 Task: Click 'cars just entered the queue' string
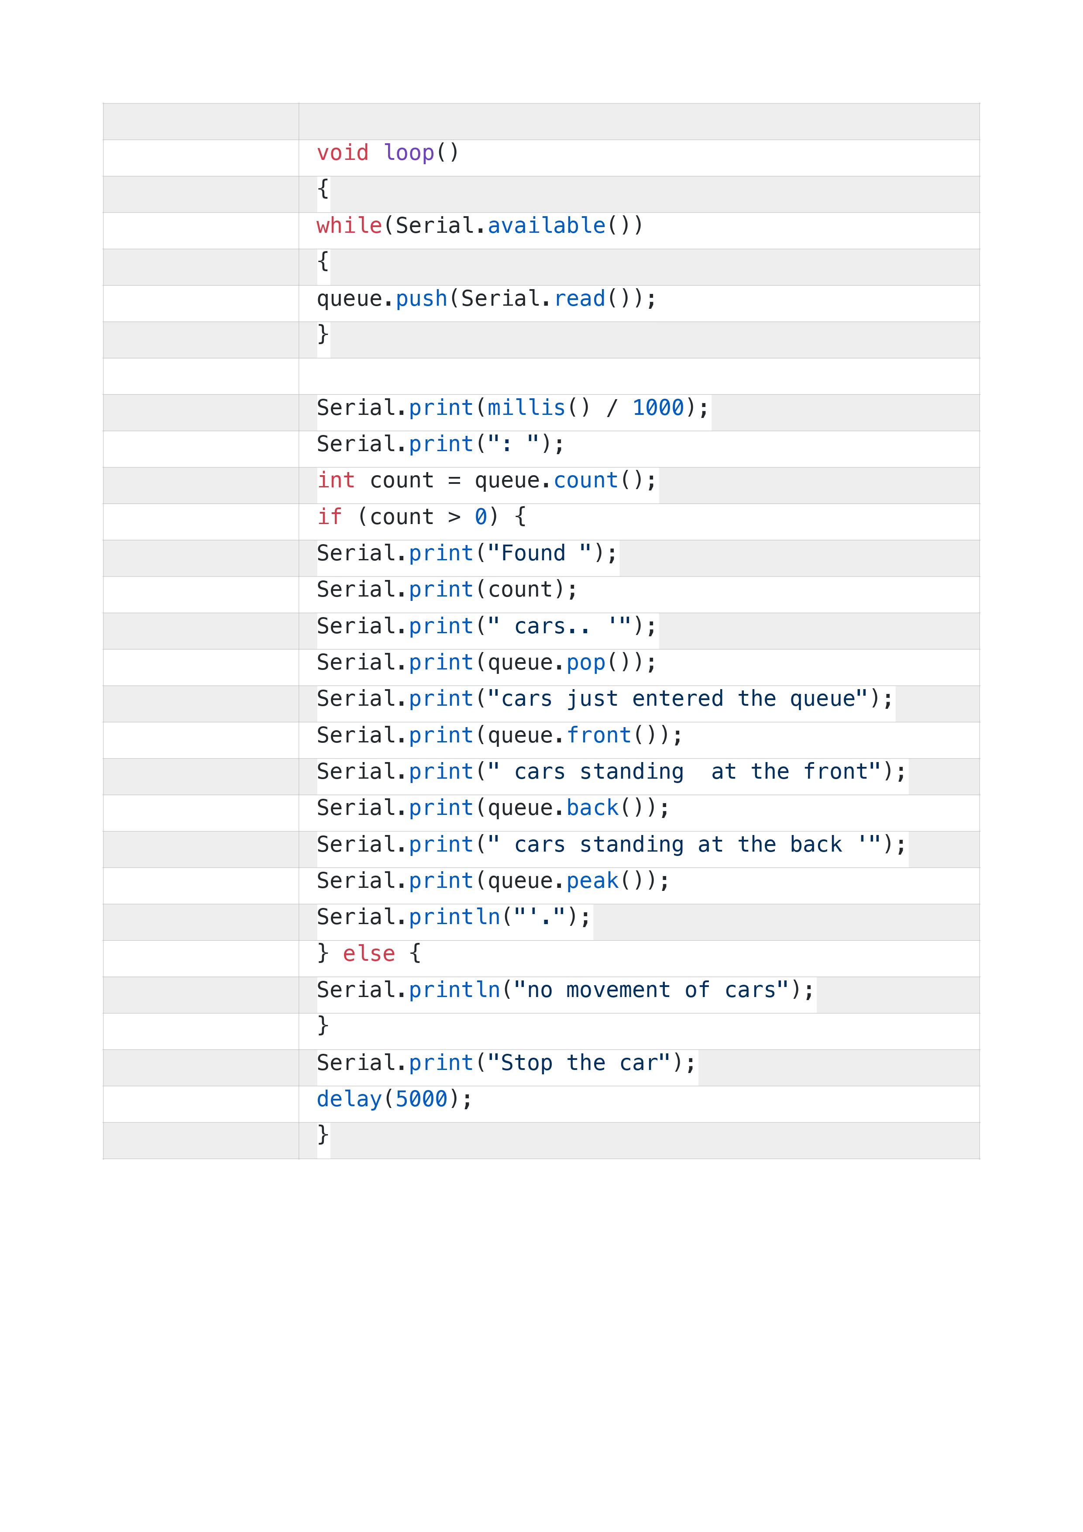678,699
